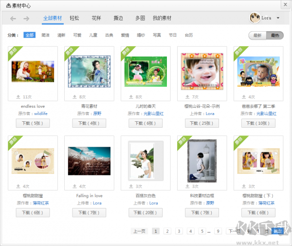Image resolution: width=292 pixels, height=246 pixels.
Task: Filter by the 古典 category
Action: coord(109,35)
